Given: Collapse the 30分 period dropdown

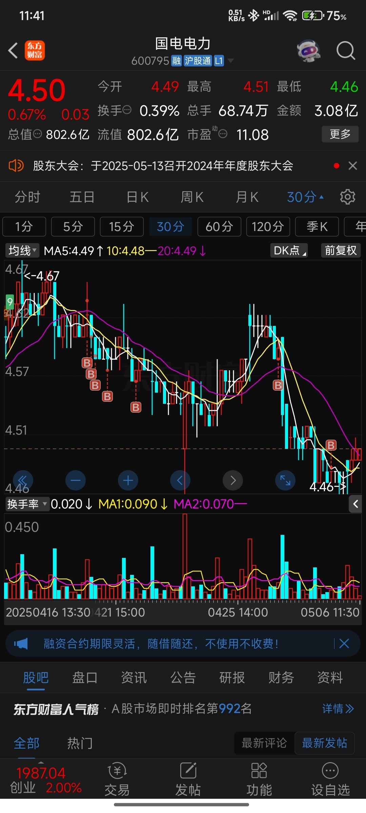Looking at the screenshot, I should point(305,197).
